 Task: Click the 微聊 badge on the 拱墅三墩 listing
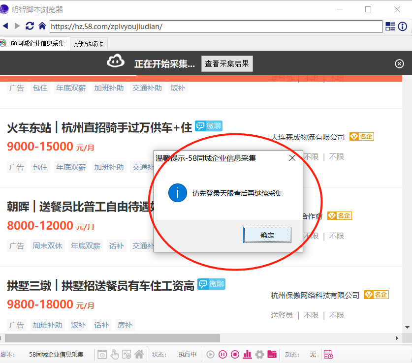211,284
